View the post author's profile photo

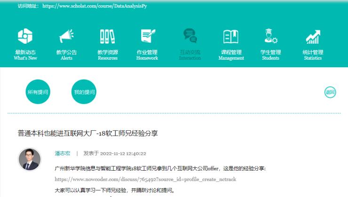(29, 159)
